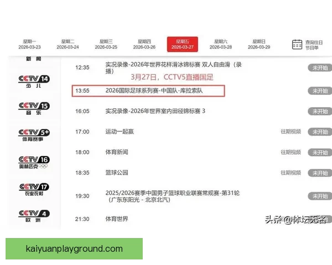Select program title 运动一起赢
The height and width of the screenshot is (265, 332).
click(120, 131)
